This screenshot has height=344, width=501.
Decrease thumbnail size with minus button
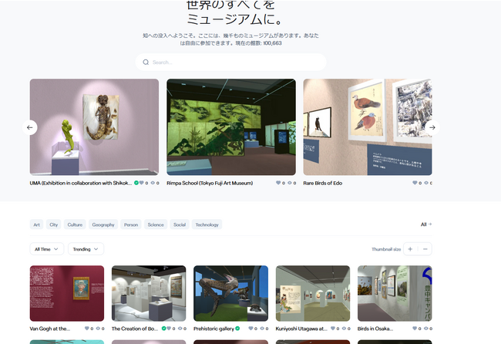(x=425, y=248)
